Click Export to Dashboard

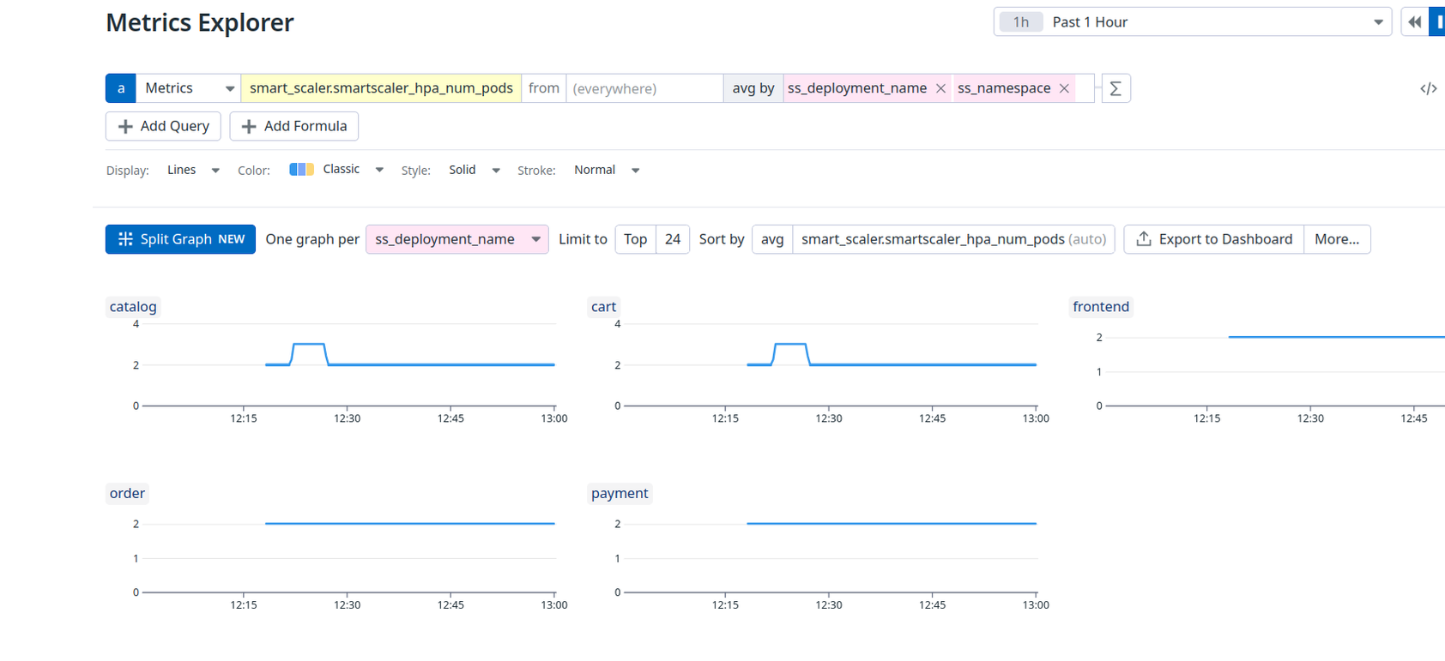coord(1214,239)
